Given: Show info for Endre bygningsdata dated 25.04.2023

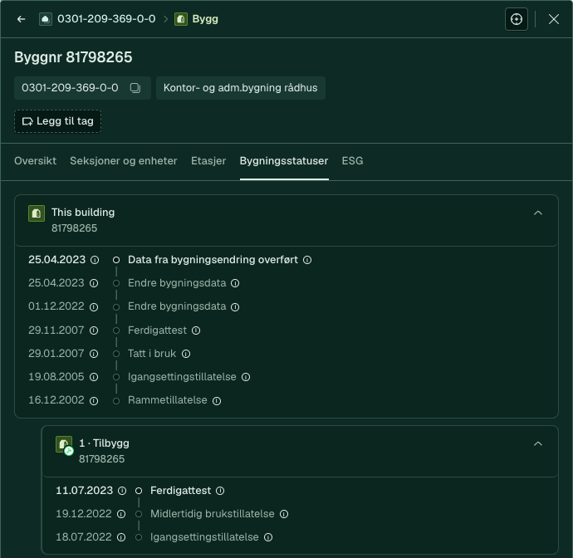Looking at the screenshot, I should coord(235,283).
